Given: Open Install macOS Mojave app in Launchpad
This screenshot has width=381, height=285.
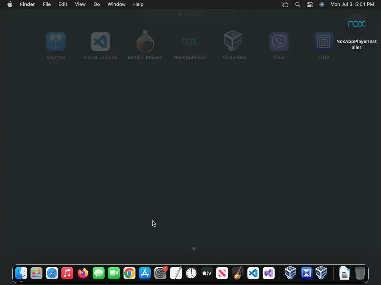Looking at the screenshot, I should [x=145, y=41].
